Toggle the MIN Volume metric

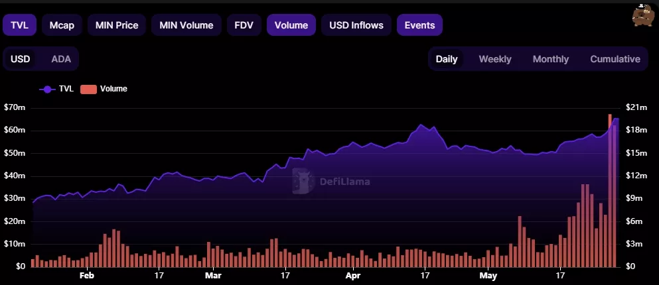coord(186,25)
